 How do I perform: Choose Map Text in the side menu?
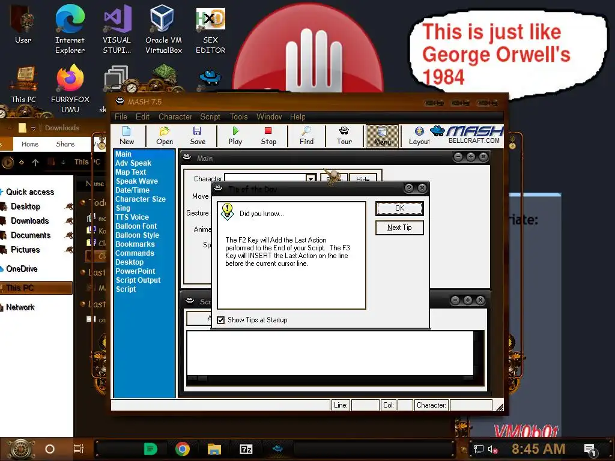(x=130, y=172)
